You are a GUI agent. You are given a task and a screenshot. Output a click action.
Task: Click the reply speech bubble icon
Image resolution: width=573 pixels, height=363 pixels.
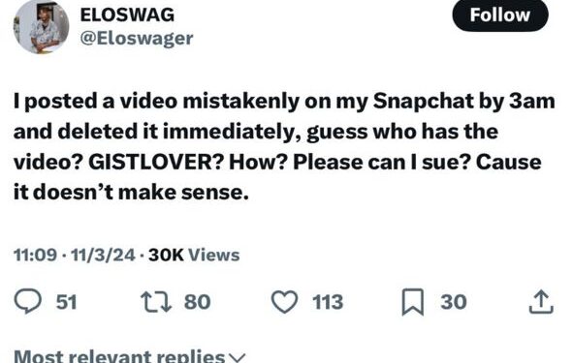(28, 301)
